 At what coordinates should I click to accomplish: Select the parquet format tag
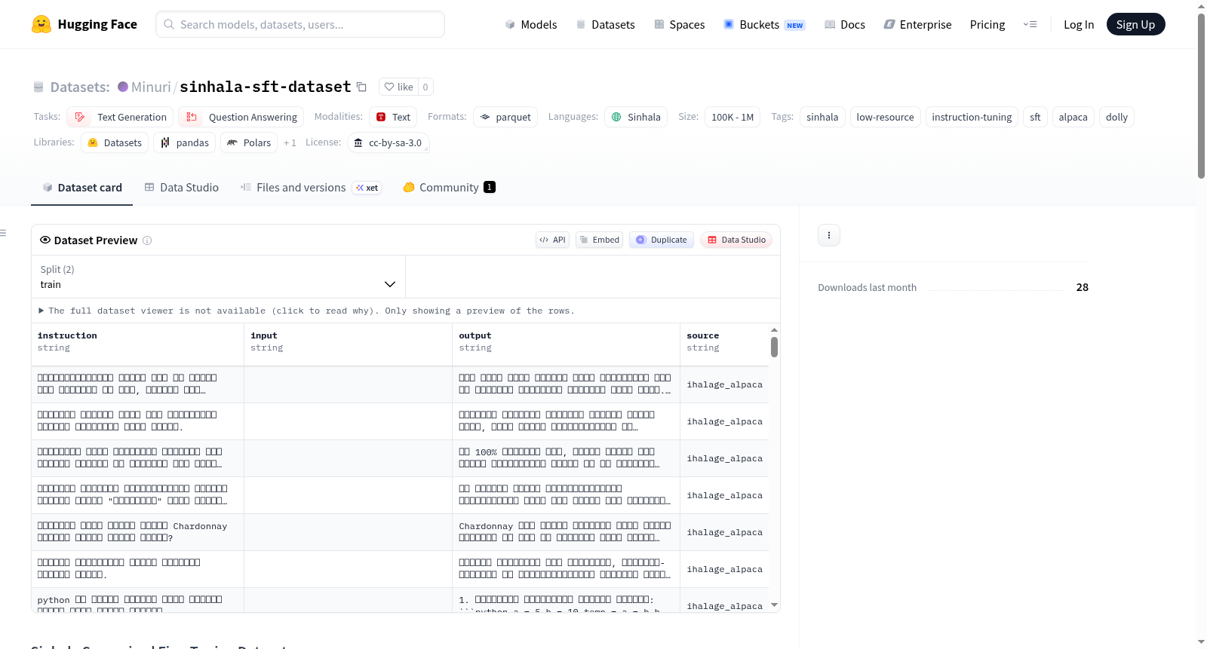pos(505,117)
